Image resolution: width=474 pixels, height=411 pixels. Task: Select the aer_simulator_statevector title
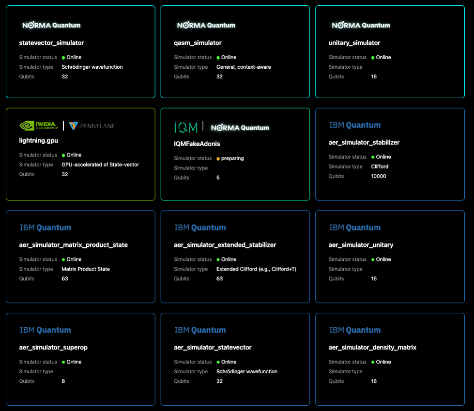coord(213,348)
